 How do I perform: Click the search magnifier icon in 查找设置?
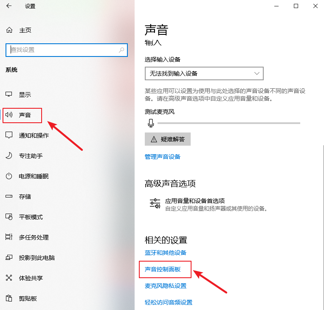coord(121,50)
